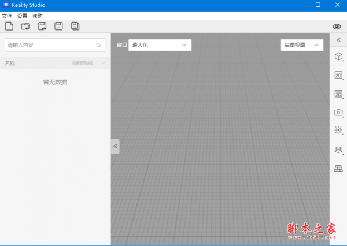Click the save icon in toolbar
Screen dimensions: 347x246
[58, 26]
